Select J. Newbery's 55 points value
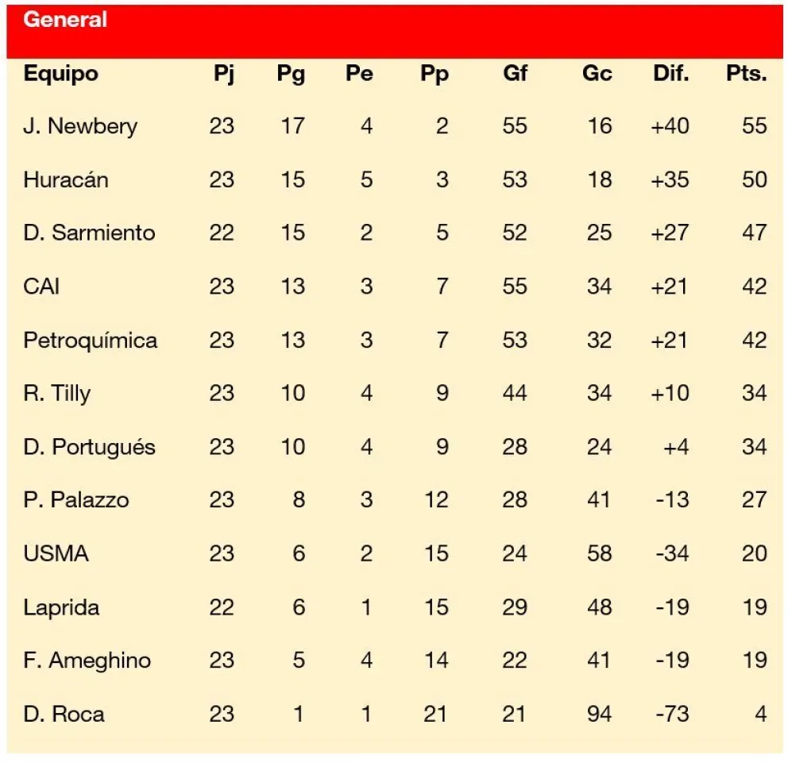Viewport: 788px width, 763px height. pyautogui.click(x=755, y=125)
